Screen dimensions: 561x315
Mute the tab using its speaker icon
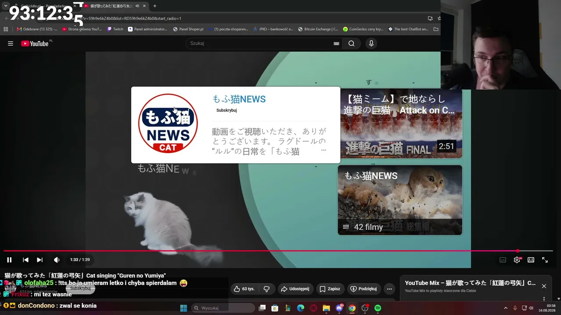(x=137, y=6)
